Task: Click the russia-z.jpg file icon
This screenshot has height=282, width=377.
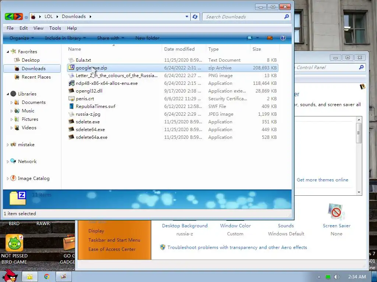Action: click(x=71, y=114)
